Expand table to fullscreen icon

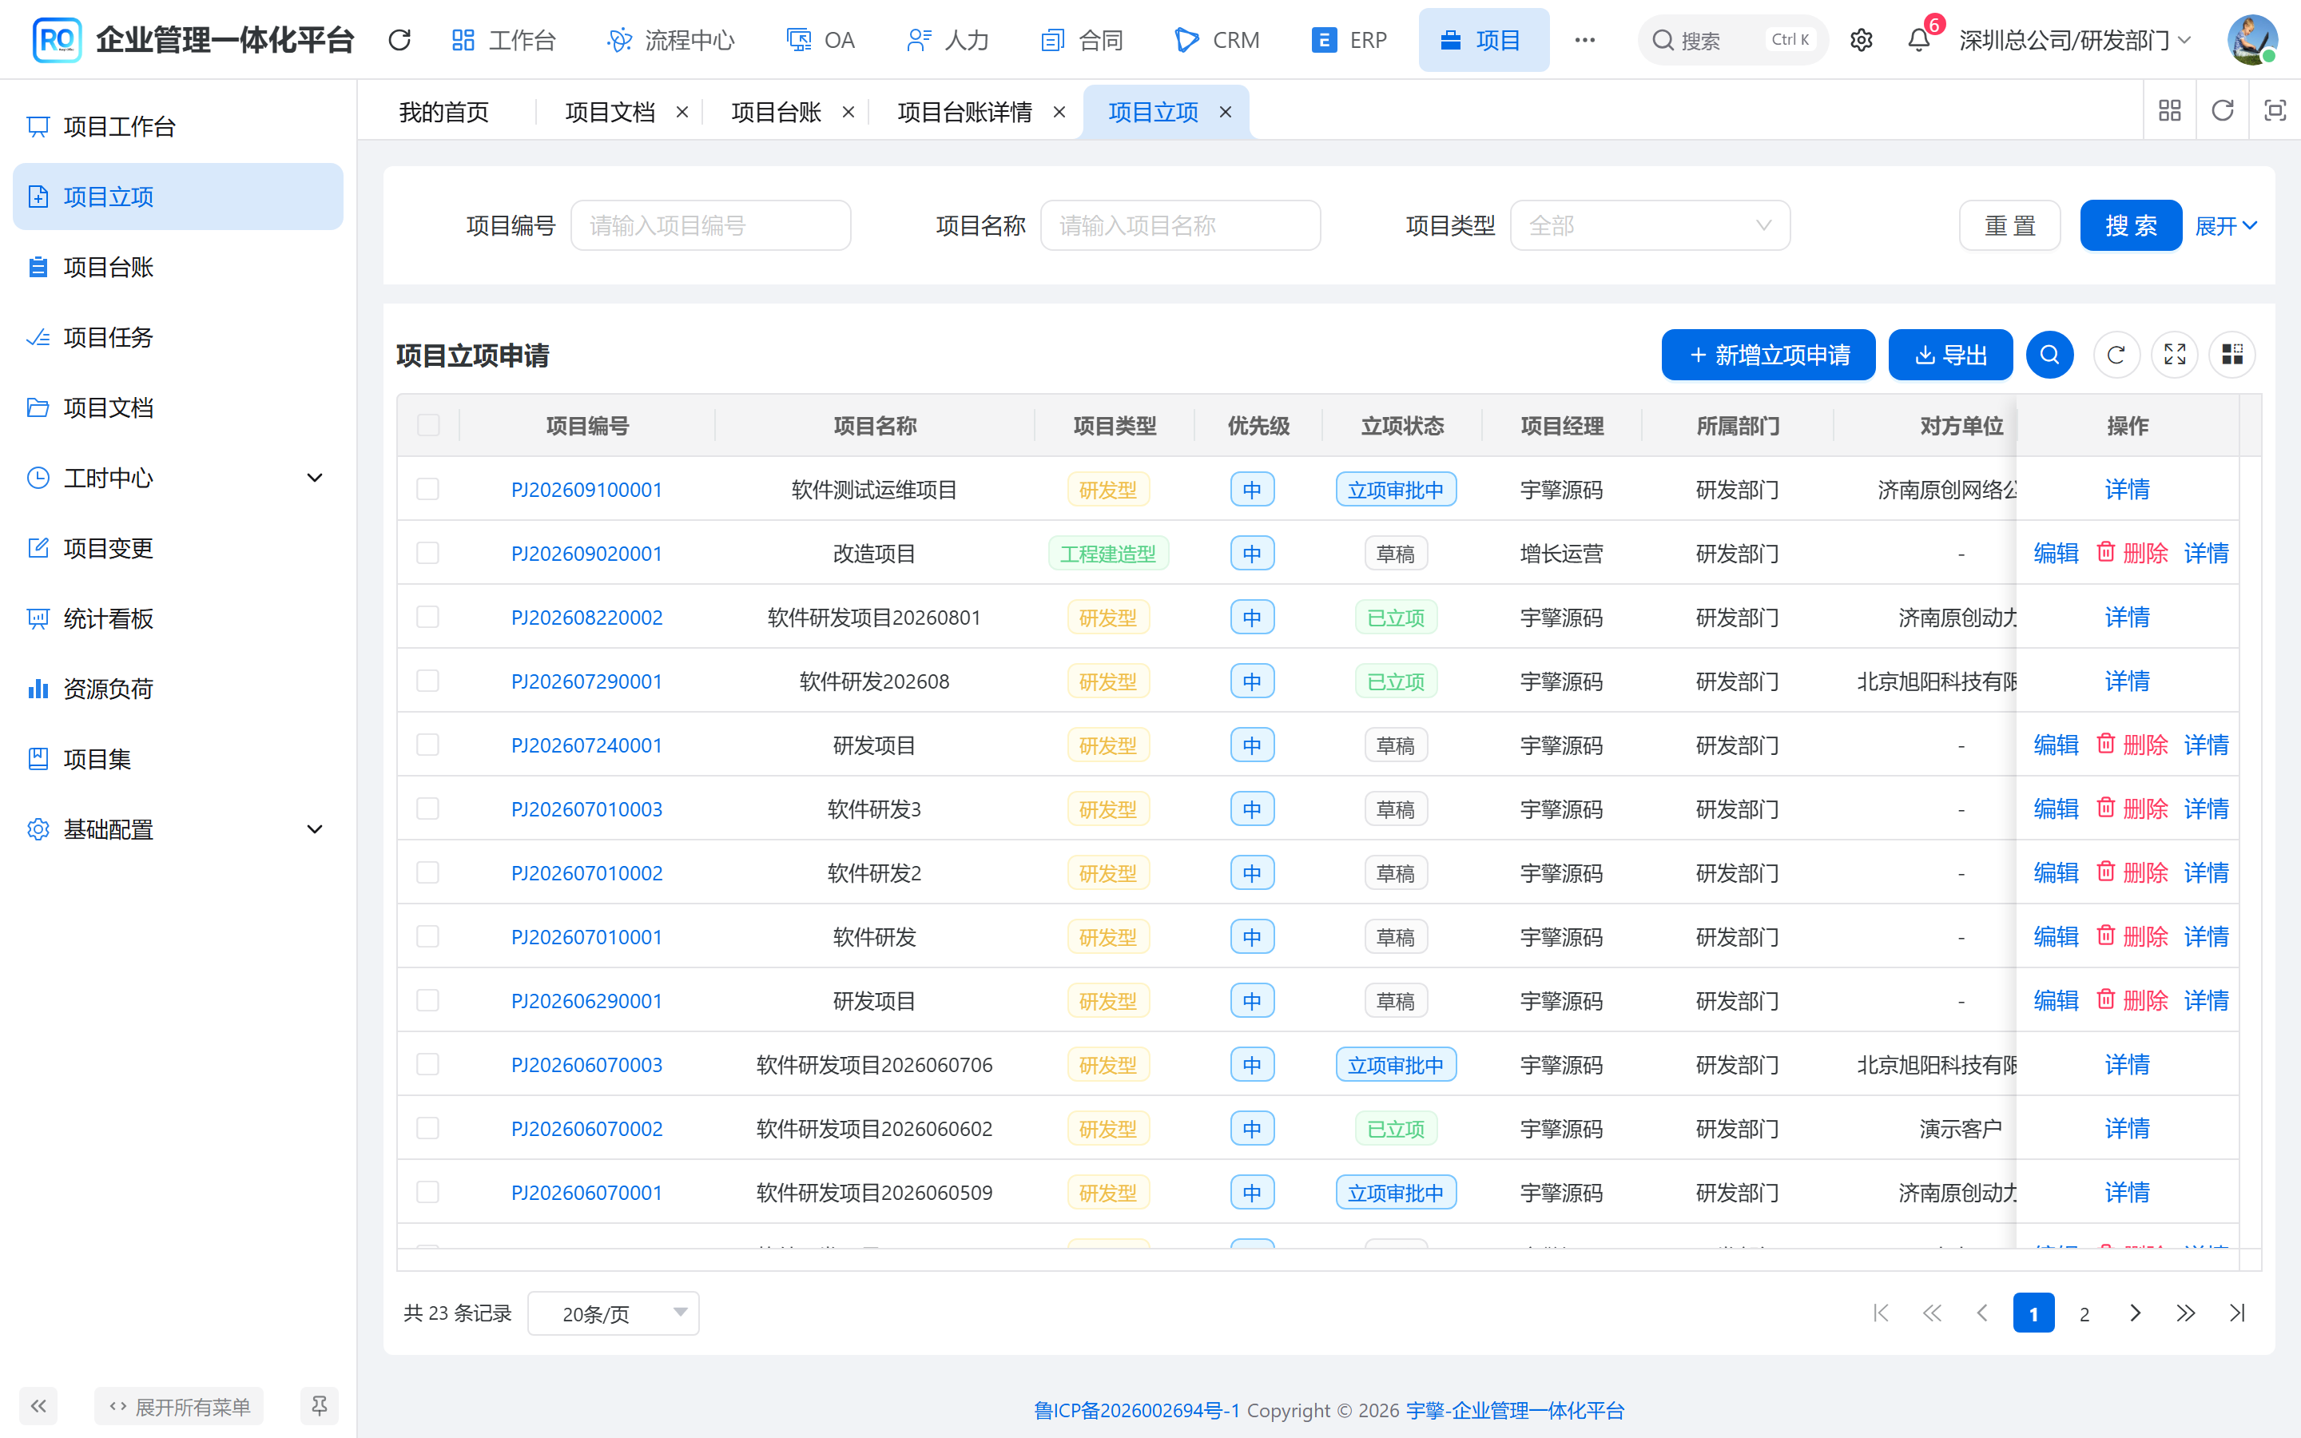coord(2175,355)
